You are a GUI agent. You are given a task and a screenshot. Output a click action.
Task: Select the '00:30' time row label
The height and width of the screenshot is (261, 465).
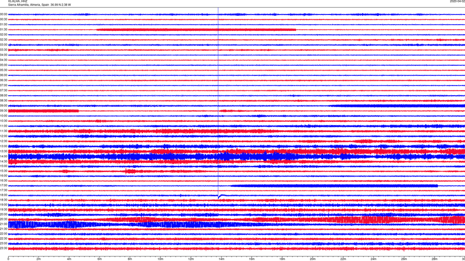tap(3, 19)
